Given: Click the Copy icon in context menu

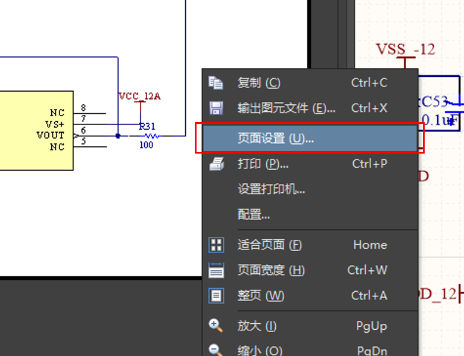Looking at the screenshot, I should [x=216, y=83].
